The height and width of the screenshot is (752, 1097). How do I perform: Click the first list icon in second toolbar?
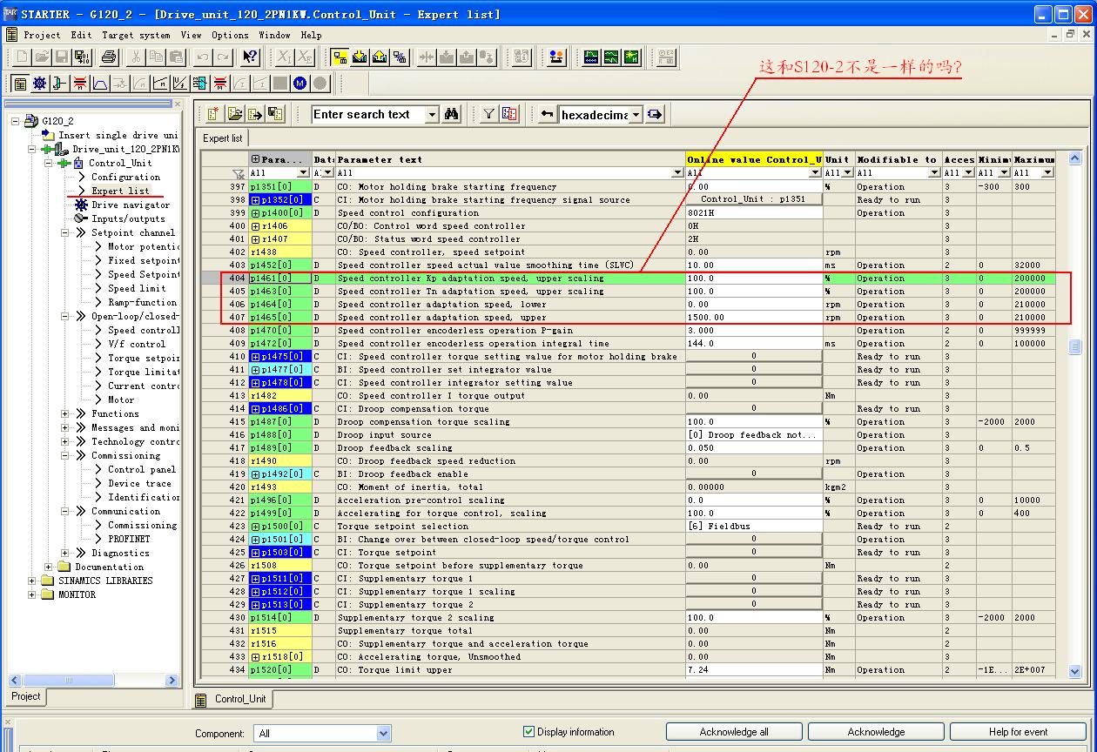click(x=20, y=84)
